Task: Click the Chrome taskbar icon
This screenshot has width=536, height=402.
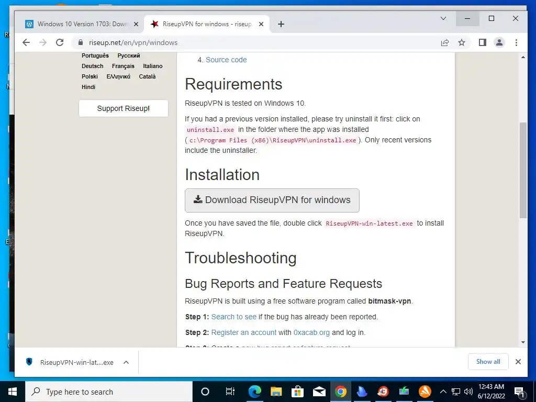Action: coord(340,392)
